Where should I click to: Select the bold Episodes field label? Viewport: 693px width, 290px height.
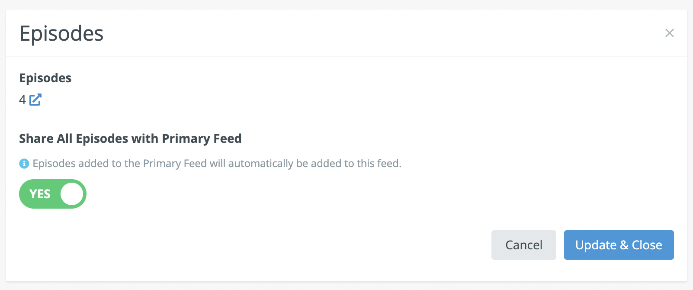pyautogui.click(x=45, y=78)
